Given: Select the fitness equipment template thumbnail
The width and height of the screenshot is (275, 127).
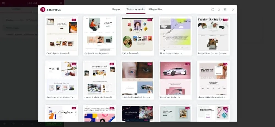Looking at the screenshot, I should pyautogui.click(x=213, y=114).
